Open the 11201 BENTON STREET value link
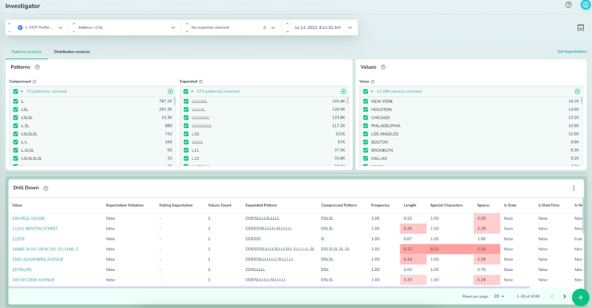The width and height of the screenshot is (592, 308). 35,229
